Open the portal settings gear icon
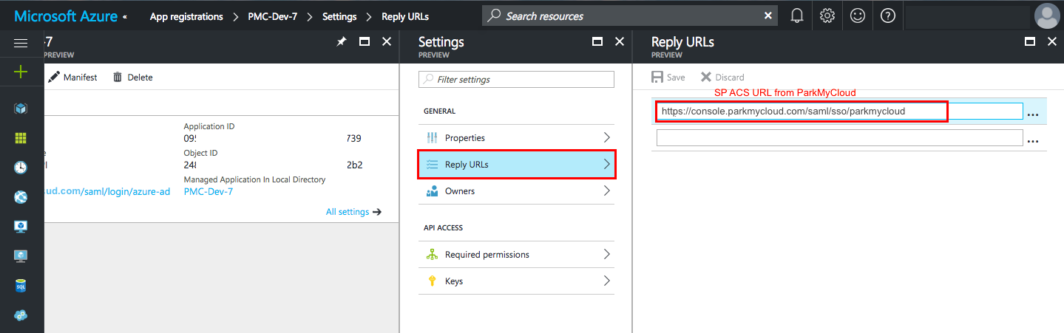 827,16
